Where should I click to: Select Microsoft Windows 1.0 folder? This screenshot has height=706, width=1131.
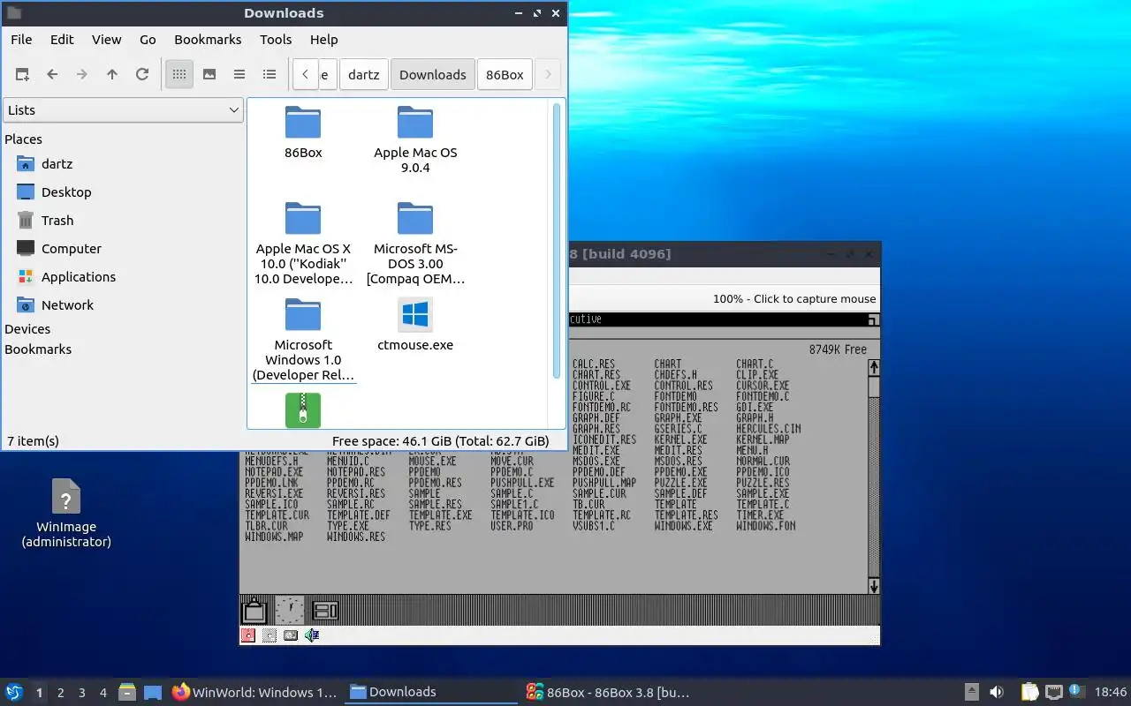[x=303, y=315]
